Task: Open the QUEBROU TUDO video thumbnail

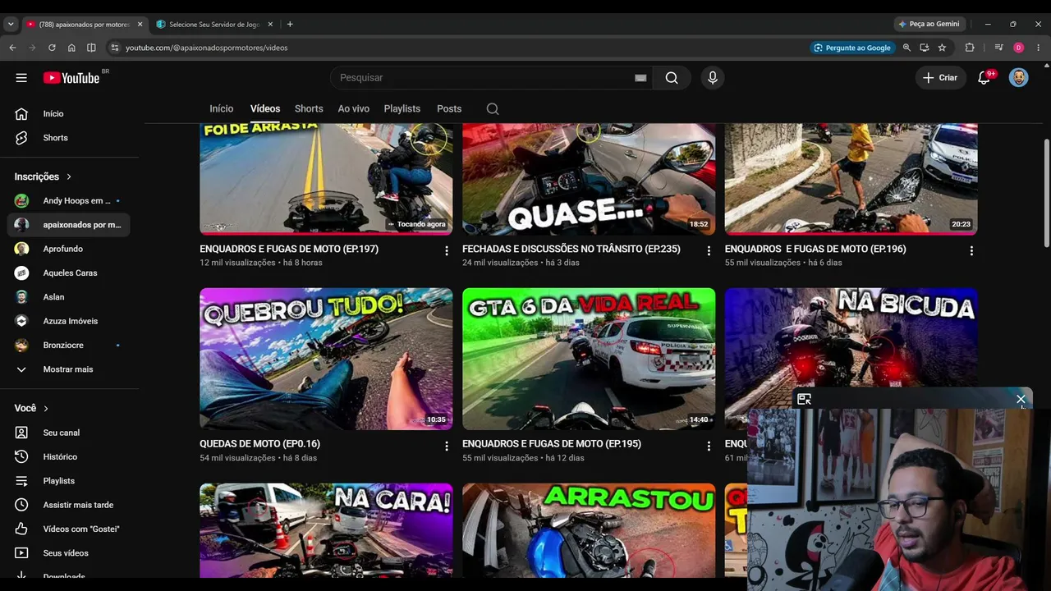Action: point(326,359)
